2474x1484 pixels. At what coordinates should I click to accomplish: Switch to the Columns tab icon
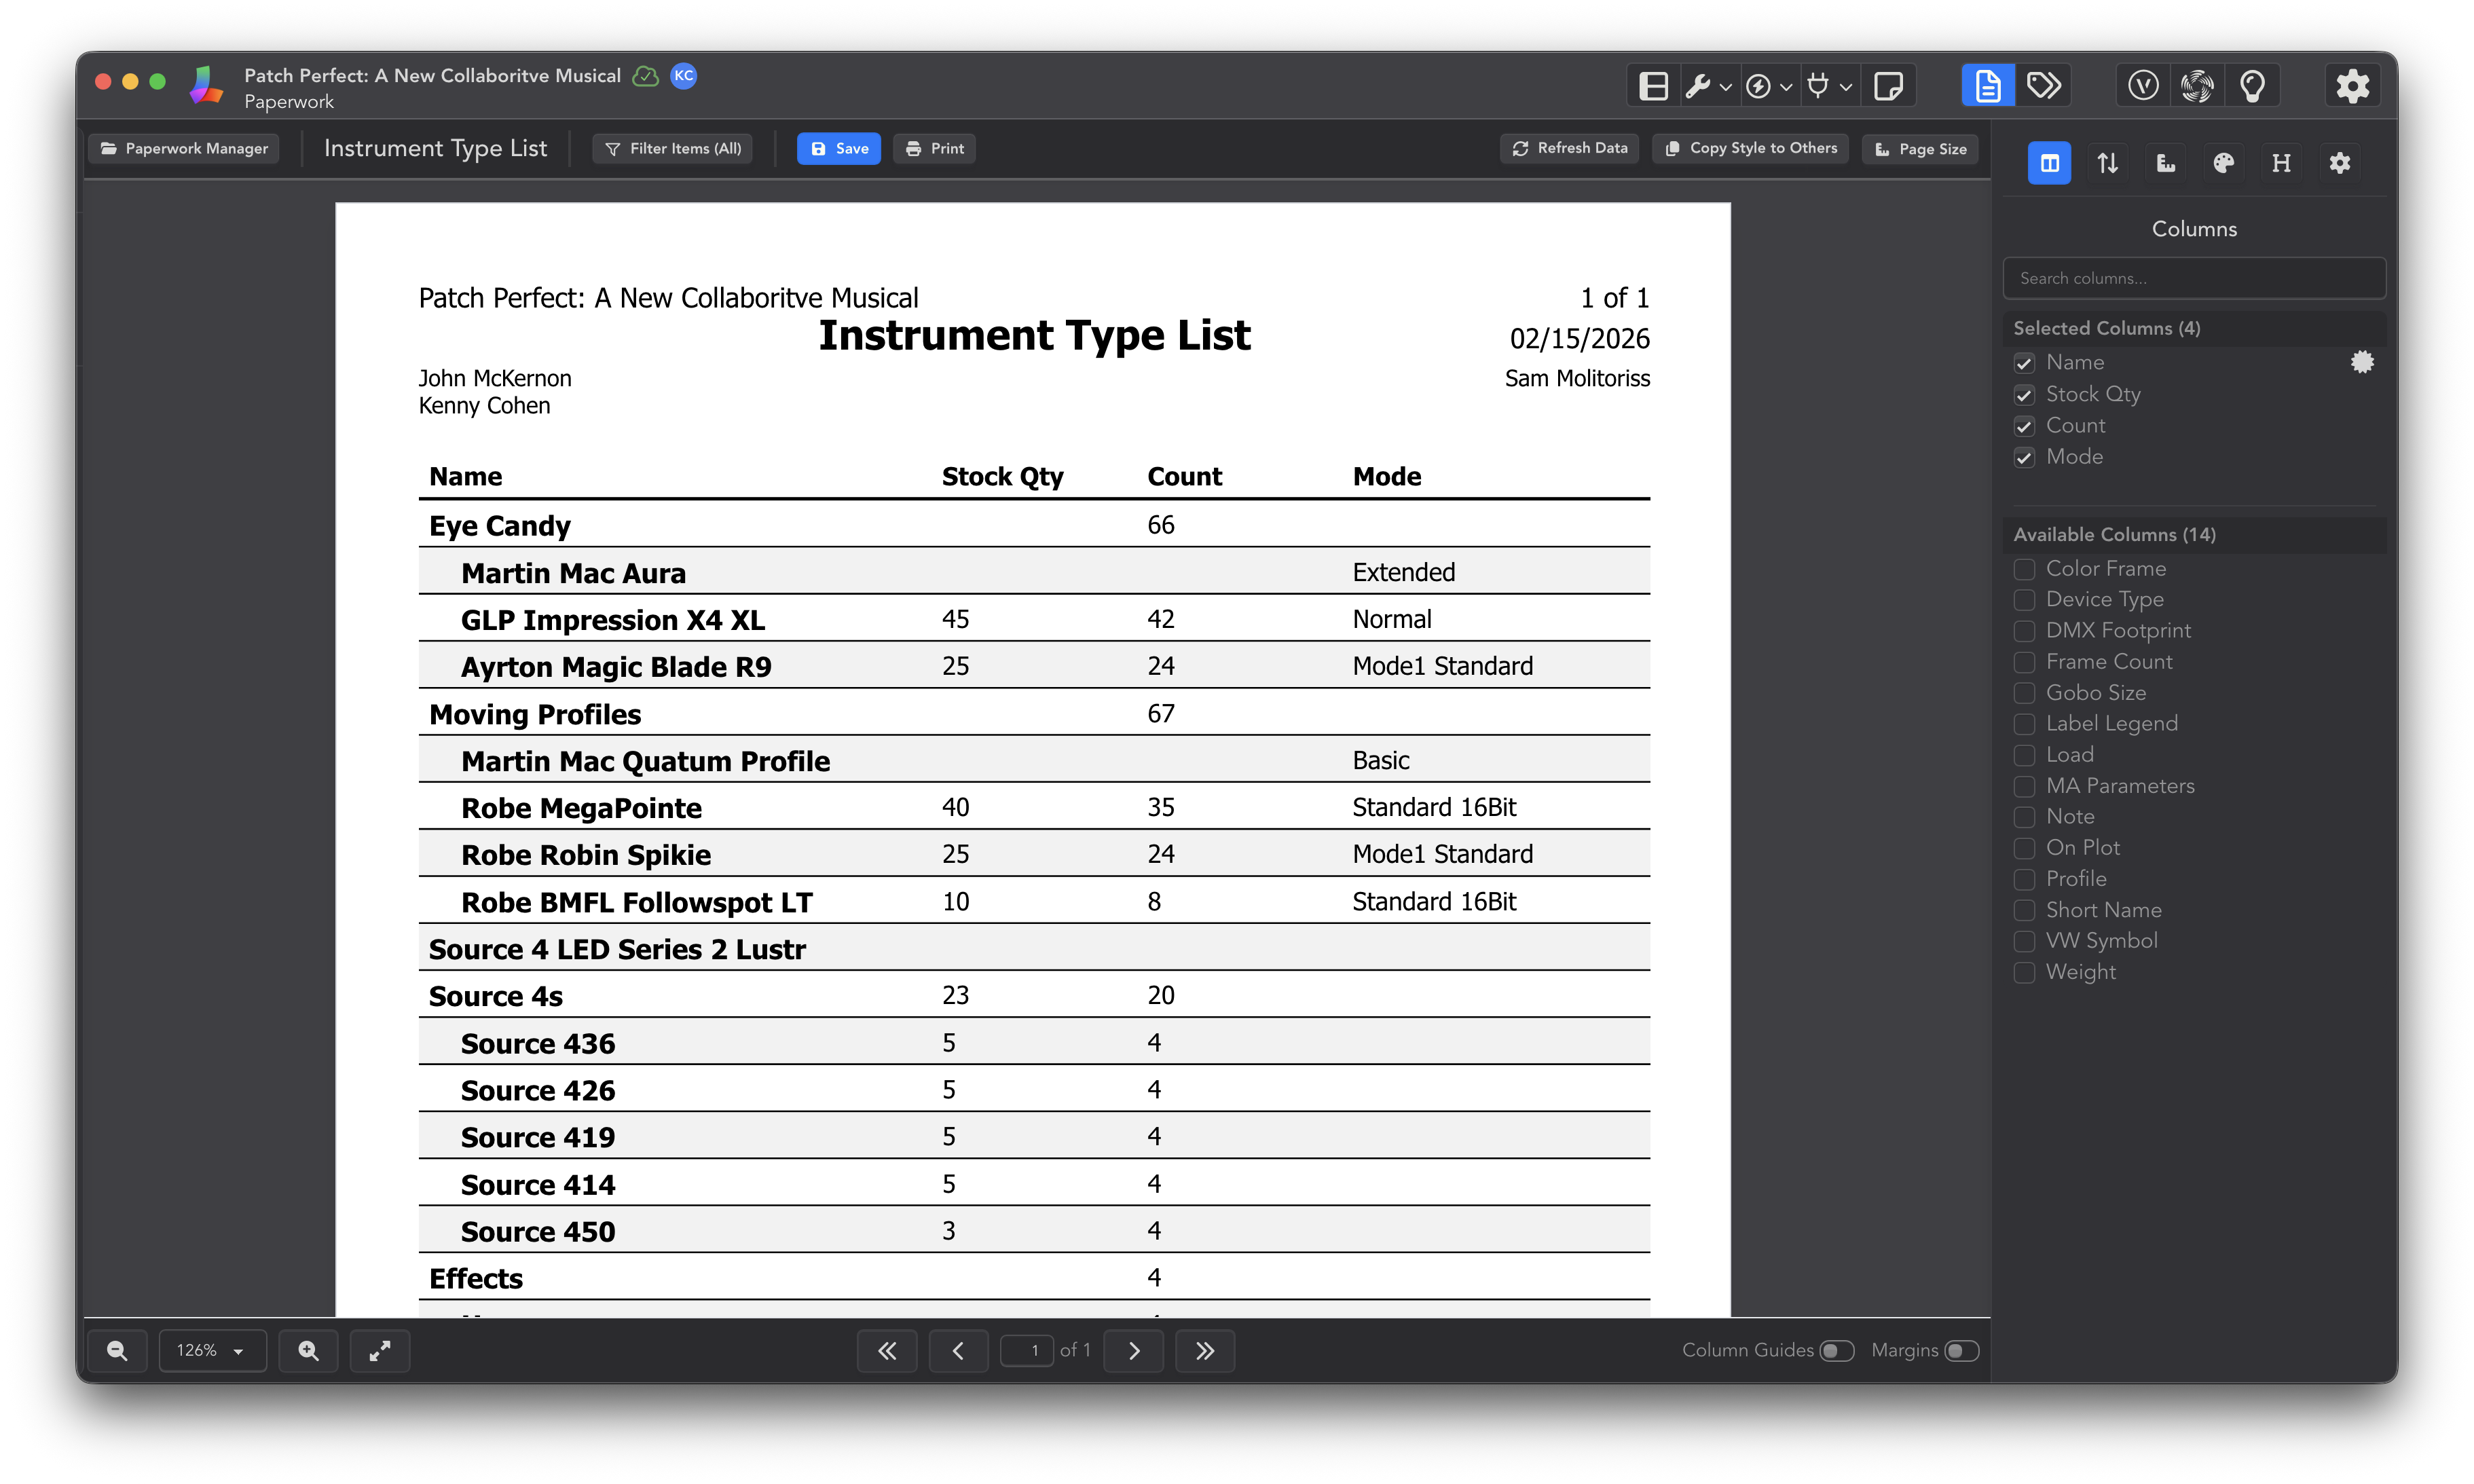click(2049, 163)
